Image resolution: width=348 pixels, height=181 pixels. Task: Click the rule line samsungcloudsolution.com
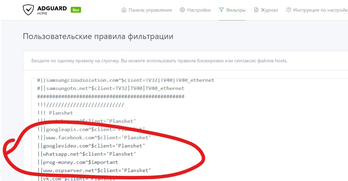point(125,80)
